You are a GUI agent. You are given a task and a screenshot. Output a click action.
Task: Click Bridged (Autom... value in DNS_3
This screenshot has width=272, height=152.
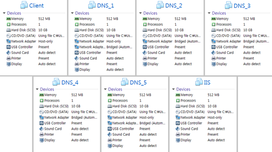(x=256, y=41)
